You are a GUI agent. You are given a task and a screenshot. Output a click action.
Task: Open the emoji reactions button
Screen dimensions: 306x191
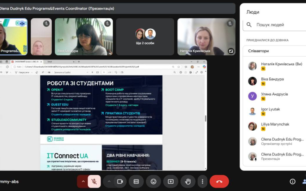(153, 181)
